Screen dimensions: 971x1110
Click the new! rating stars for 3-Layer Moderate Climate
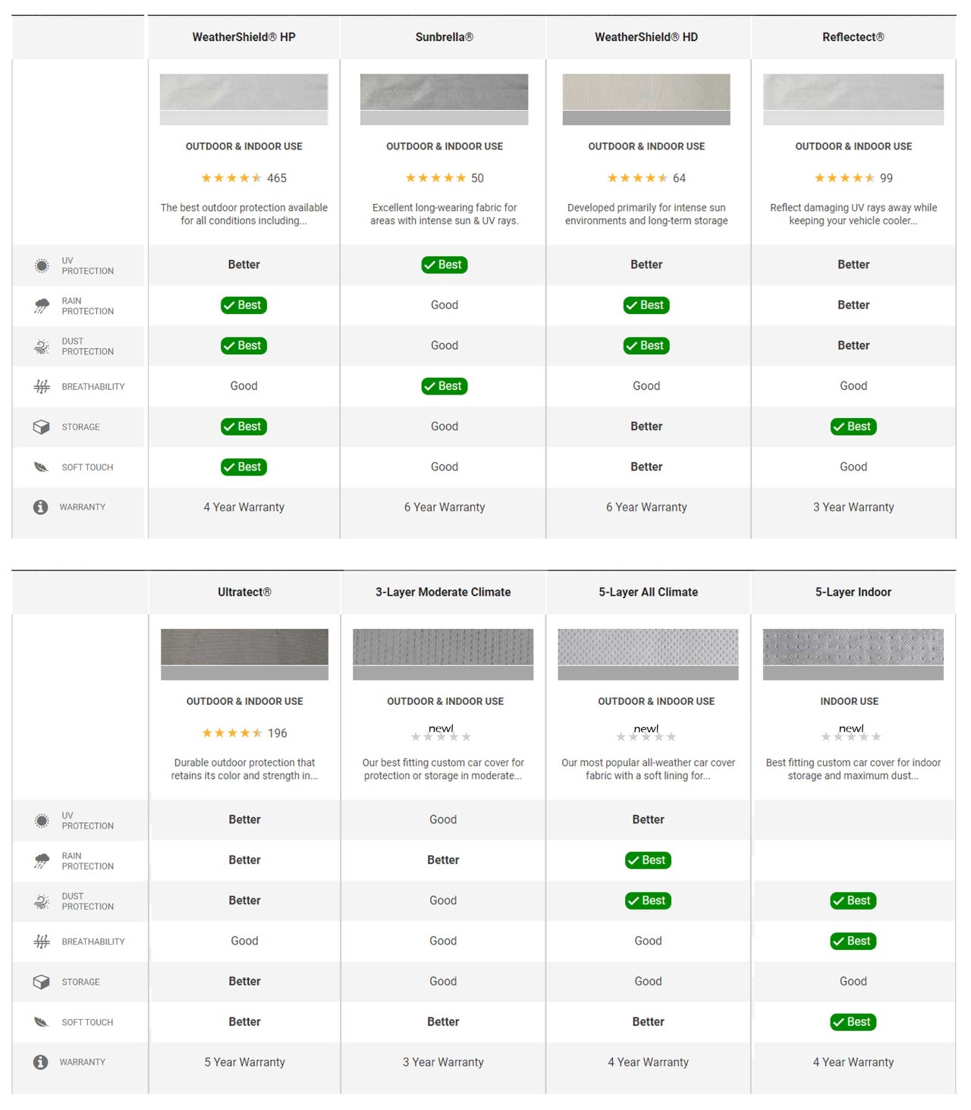(x=441, y=733)
